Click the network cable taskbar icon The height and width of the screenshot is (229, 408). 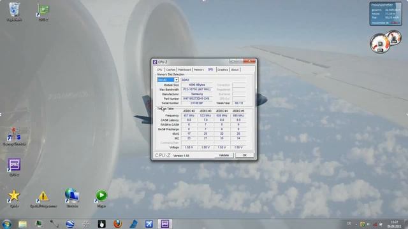[x=54, y=224]
